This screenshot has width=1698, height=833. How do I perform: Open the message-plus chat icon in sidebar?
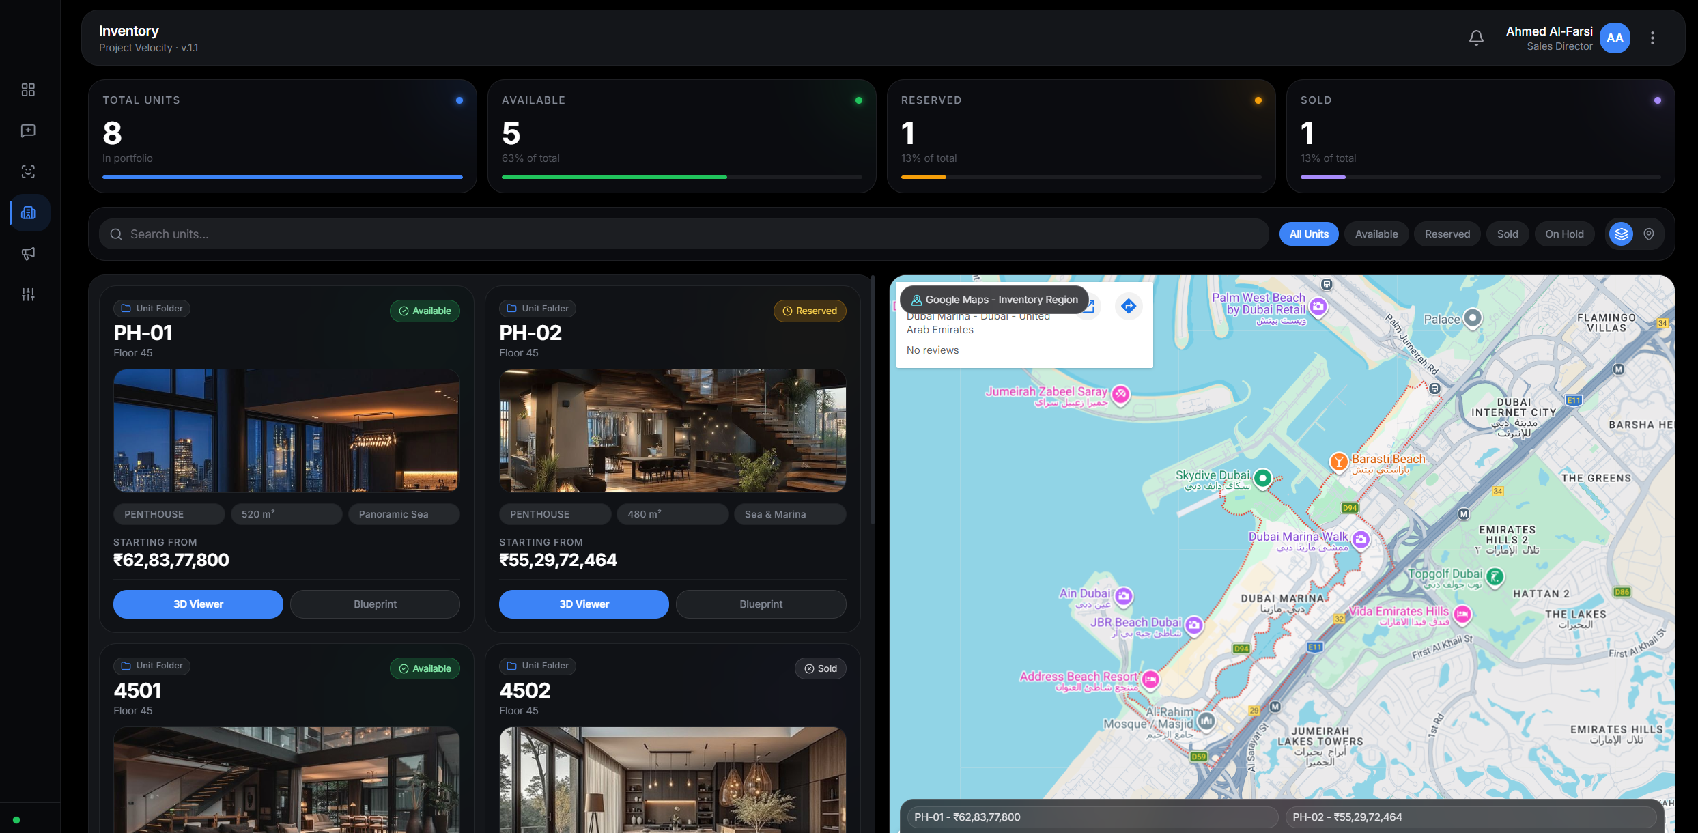tap(28, 130)
